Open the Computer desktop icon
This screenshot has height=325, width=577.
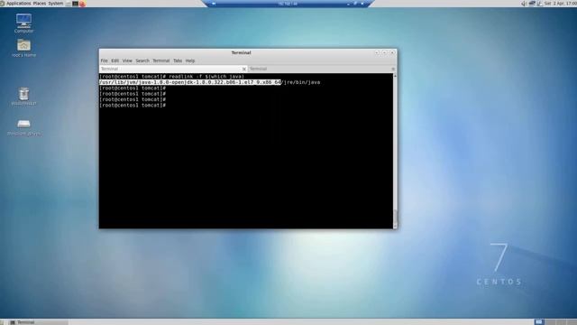coord(24,23)
